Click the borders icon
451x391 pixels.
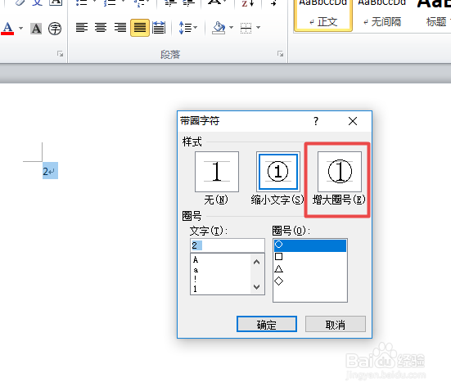246,28
